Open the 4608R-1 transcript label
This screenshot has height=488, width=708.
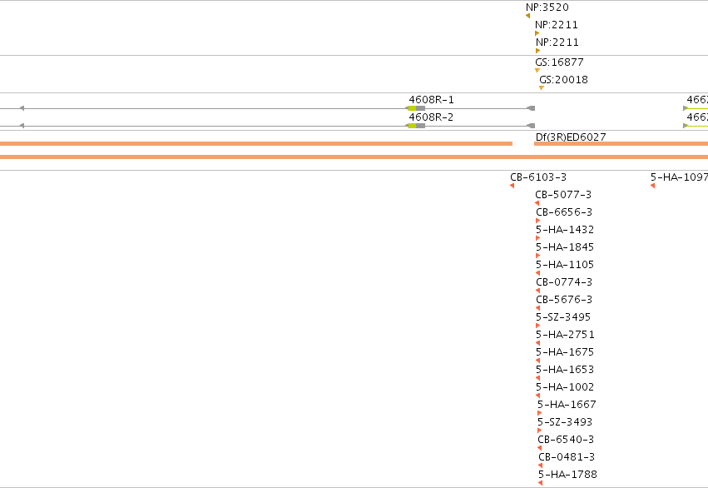pos(431,99)
